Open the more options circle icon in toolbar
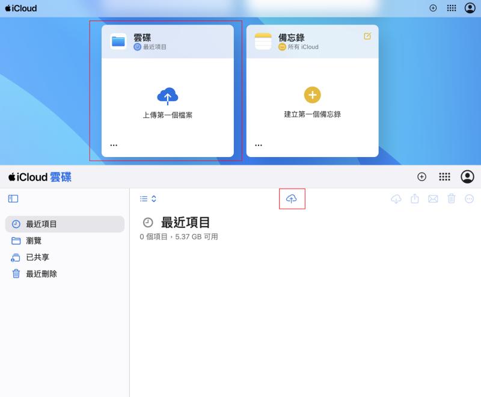The height and width of the screenshot is (397, 481). [x=470, y=199]
